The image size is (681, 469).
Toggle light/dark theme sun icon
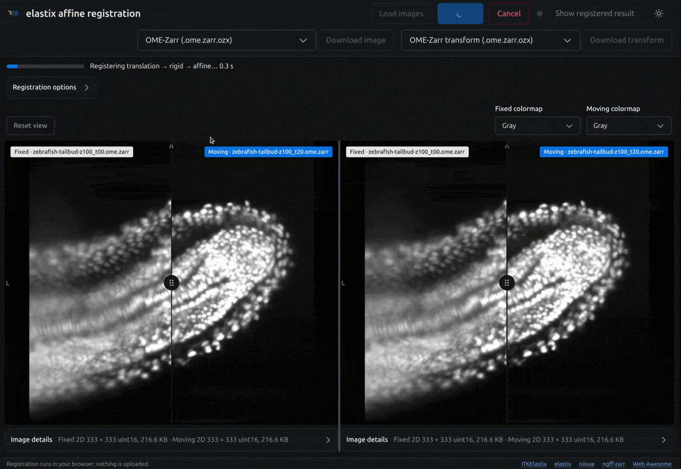click(x=659, y=14)
